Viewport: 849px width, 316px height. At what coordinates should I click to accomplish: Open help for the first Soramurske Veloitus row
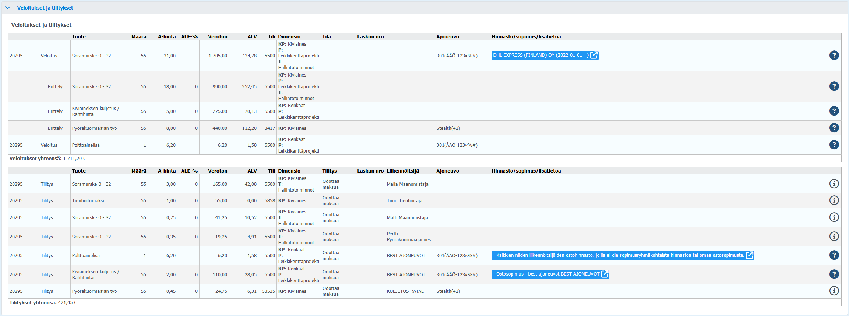[x=834, y=55]
